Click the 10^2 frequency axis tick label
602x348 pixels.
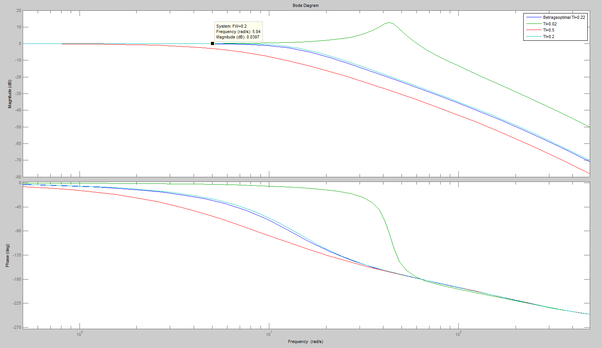(x=458, y=334)
